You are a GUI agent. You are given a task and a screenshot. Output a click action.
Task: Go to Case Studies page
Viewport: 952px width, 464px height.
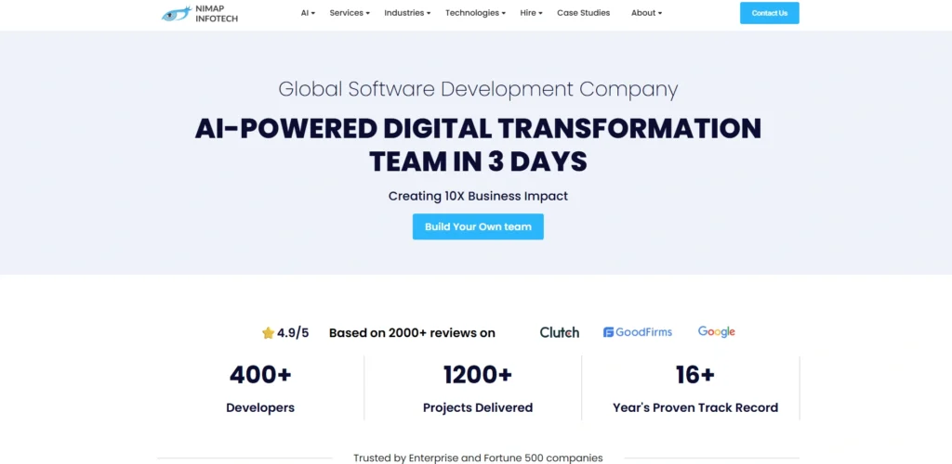click(584, 13)
